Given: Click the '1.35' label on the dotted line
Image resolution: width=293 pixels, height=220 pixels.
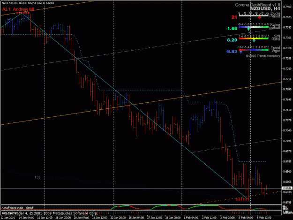Looking at the screenshot, I should click(x=38, y=177).
